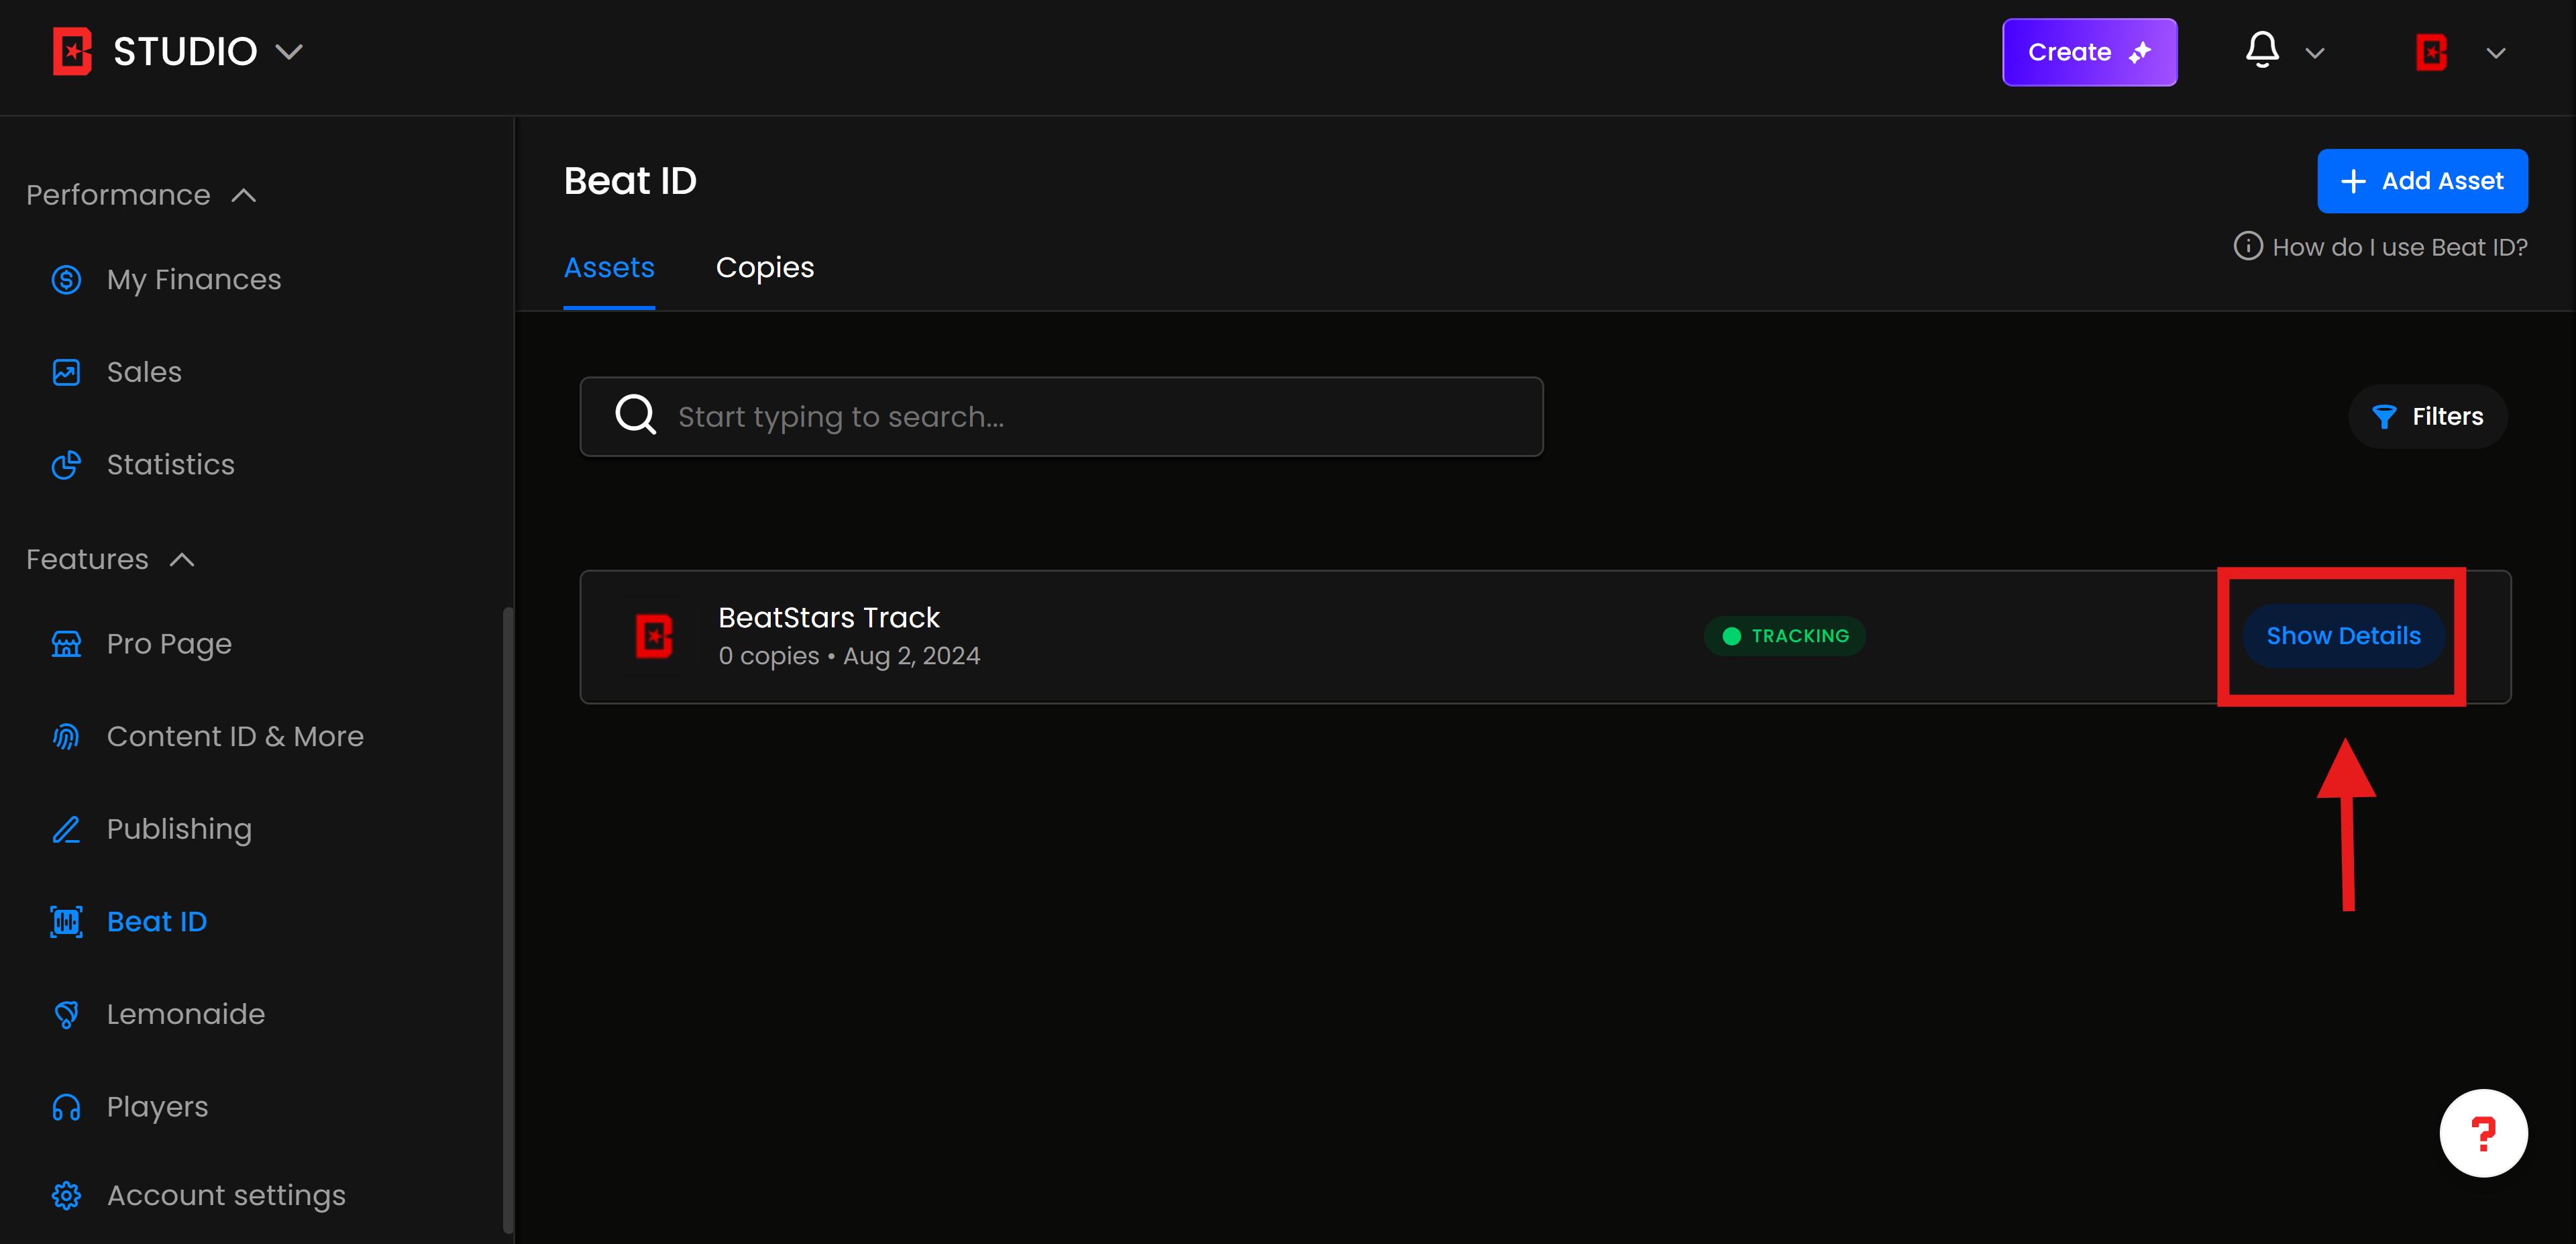Go to Sales
This screenshot has width=2576, height=1244.
[x=144, y=372]
